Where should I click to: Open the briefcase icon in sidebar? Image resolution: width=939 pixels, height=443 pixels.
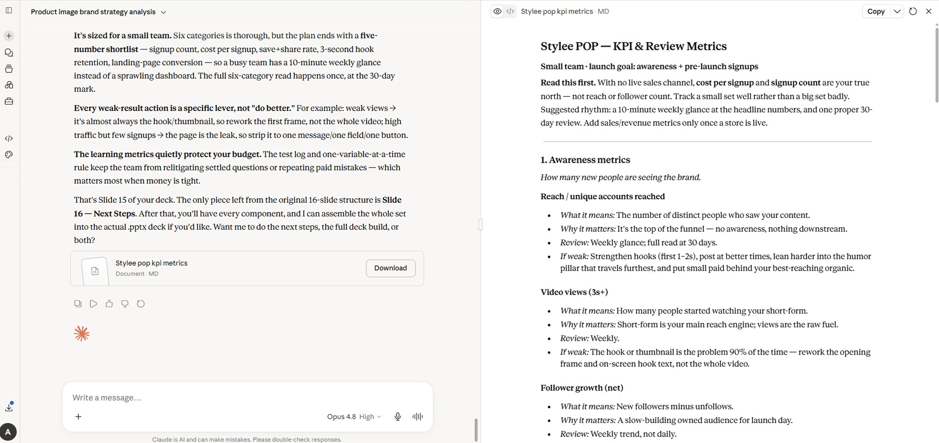pyautogui.click(x=9, y=102)
